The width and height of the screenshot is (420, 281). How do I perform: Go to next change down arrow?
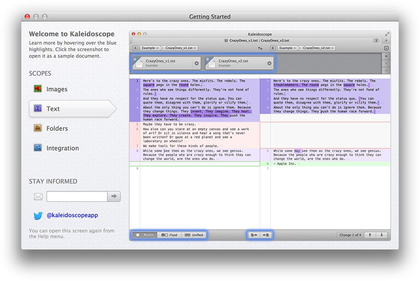381,235
